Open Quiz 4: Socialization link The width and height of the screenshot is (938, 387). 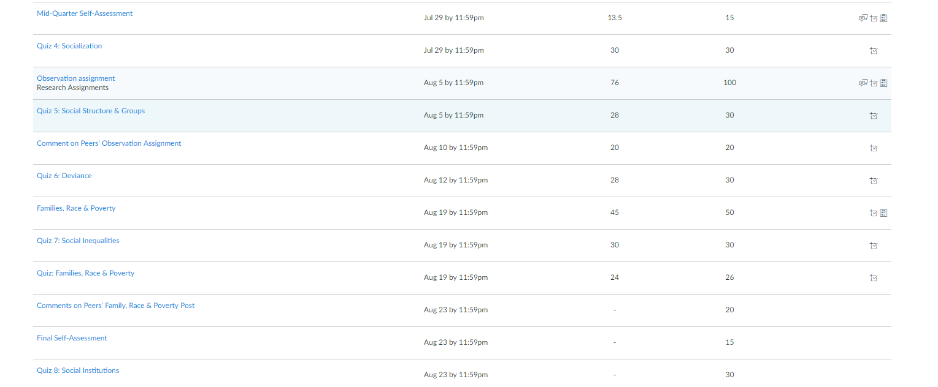click(x=69, y=46)
